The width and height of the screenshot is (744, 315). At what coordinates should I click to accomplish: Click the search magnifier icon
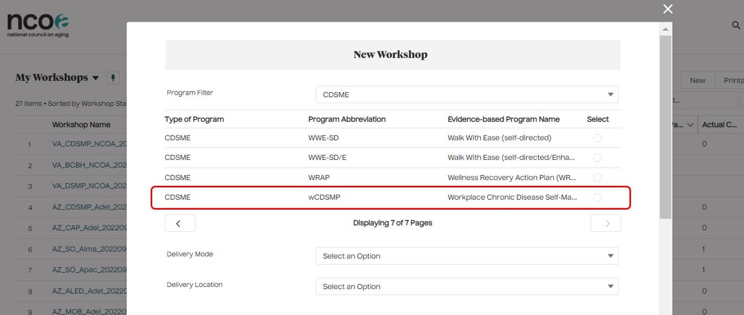click(736, 25)
